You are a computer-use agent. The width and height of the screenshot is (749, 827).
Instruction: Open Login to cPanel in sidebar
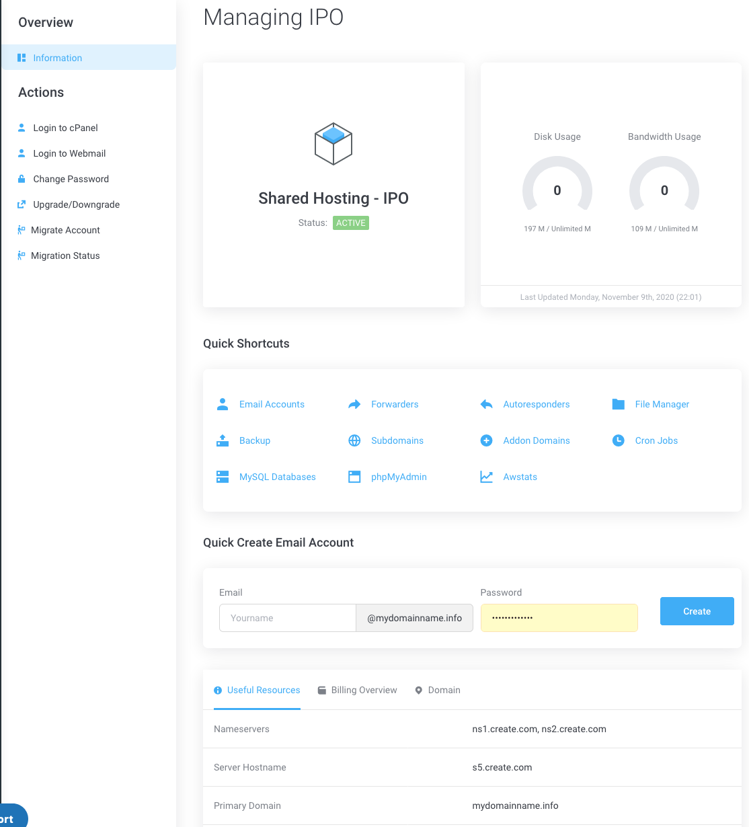(x=65, y=128)
